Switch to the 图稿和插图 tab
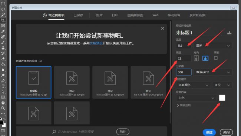 [x=135, y=15]
